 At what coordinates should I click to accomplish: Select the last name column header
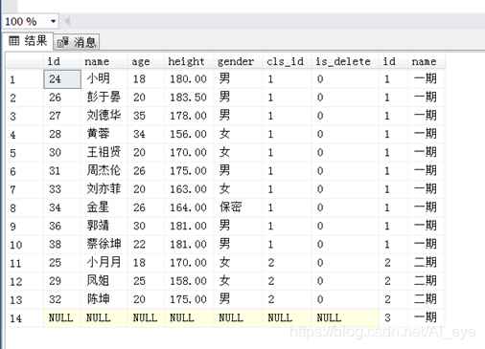pos(427,61)
